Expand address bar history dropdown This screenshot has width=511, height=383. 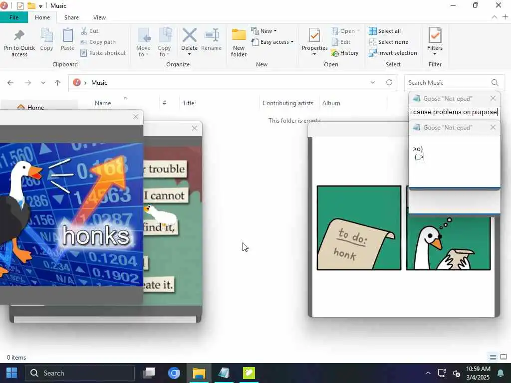pos(372,83)
